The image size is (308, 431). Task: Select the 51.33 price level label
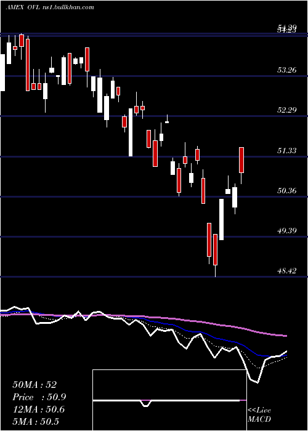tap(287, 150)
